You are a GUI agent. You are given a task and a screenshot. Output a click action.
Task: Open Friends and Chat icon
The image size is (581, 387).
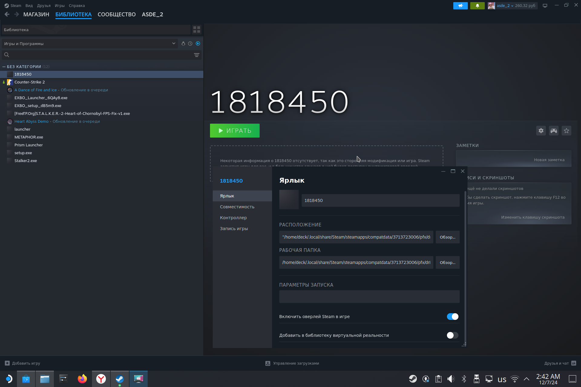click(574, 363)
